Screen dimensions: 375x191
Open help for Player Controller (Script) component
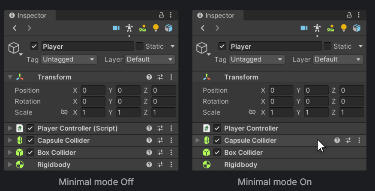coord(149,128)
